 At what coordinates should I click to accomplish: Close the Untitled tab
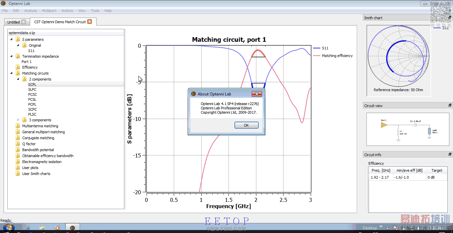click(24, 22)
